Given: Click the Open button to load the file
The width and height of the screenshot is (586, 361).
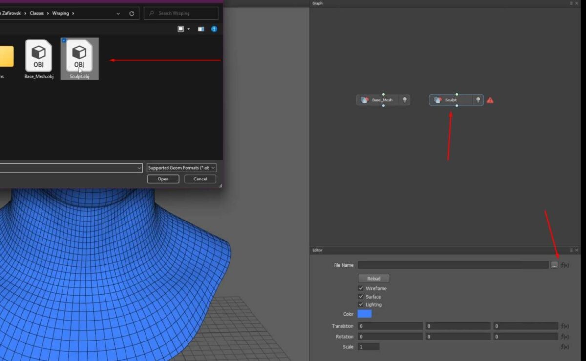Looking at the screenshot, I should click(x=163, y=179).
